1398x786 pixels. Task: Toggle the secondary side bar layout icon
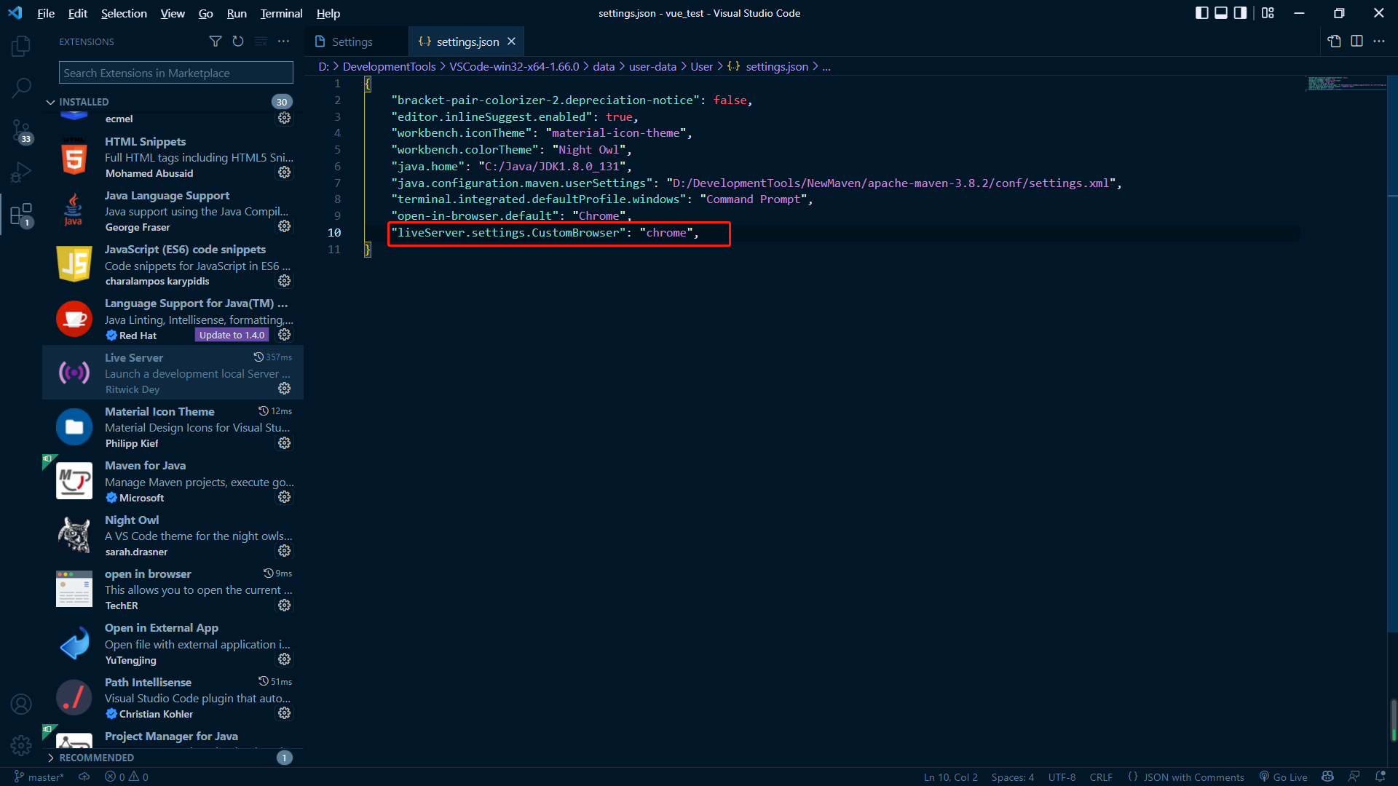point(1241,13)
